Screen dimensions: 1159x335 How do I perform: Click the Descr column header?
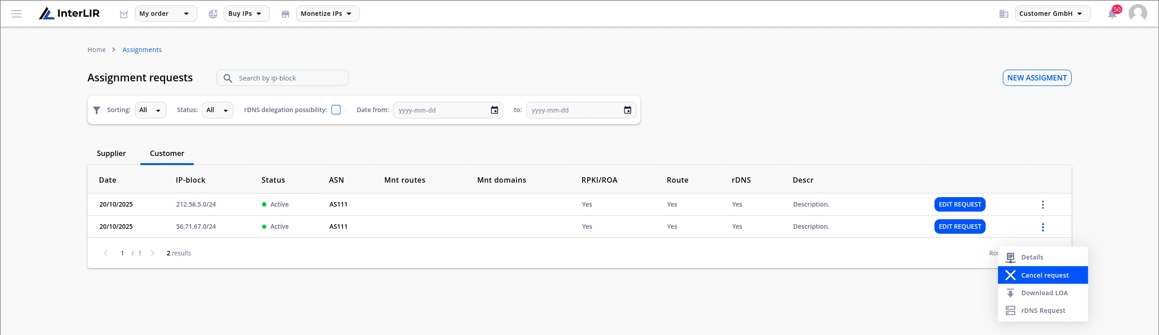(803, 180)
